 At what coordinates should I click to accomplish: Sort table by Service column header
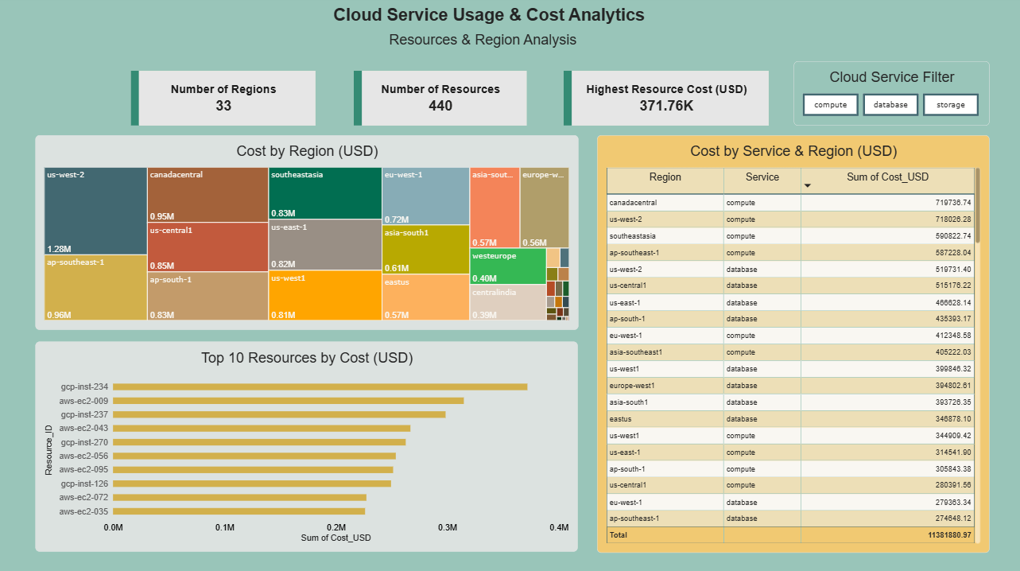762,177
